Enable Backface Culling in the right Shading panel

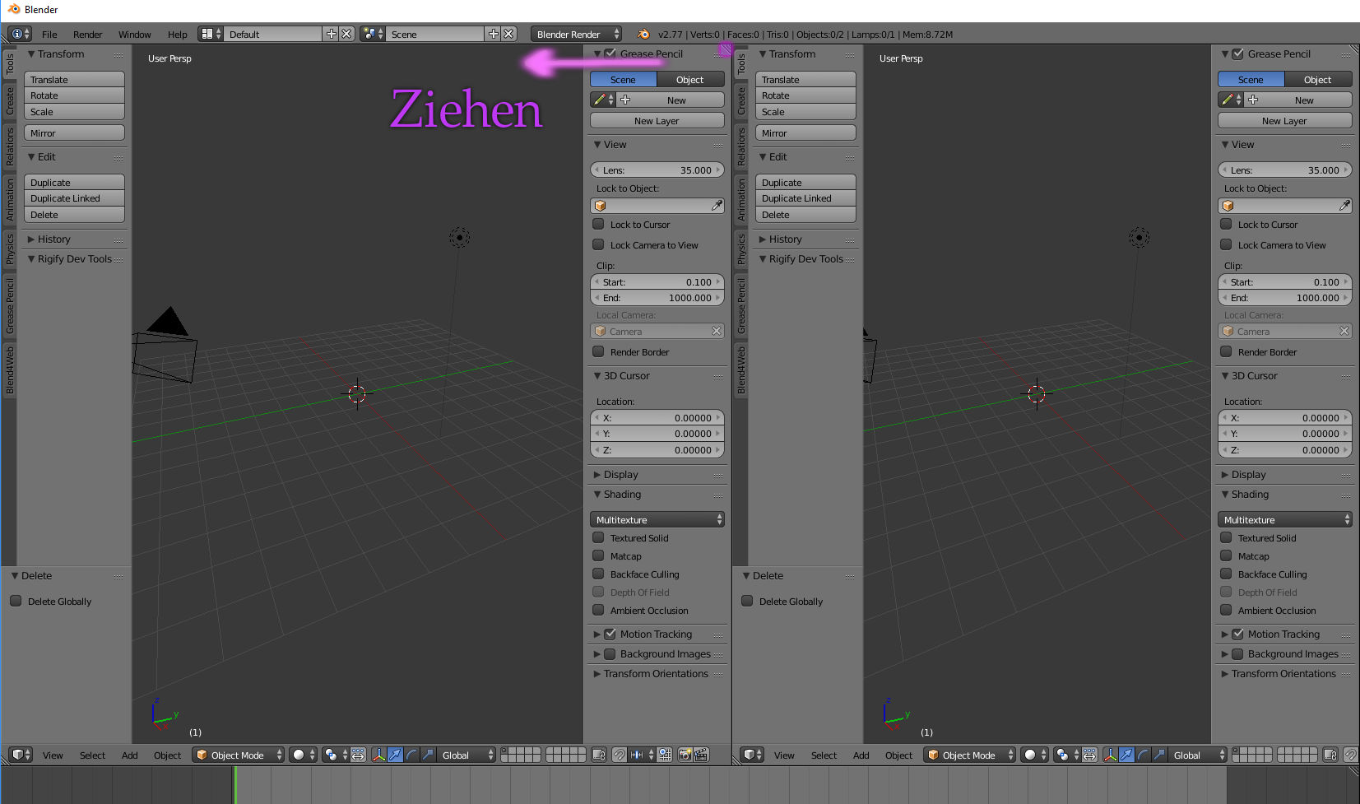tap(1226, 574)
